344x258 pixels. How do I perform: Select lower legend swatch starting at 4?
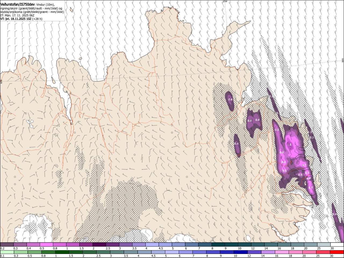[x=145, y=252]
